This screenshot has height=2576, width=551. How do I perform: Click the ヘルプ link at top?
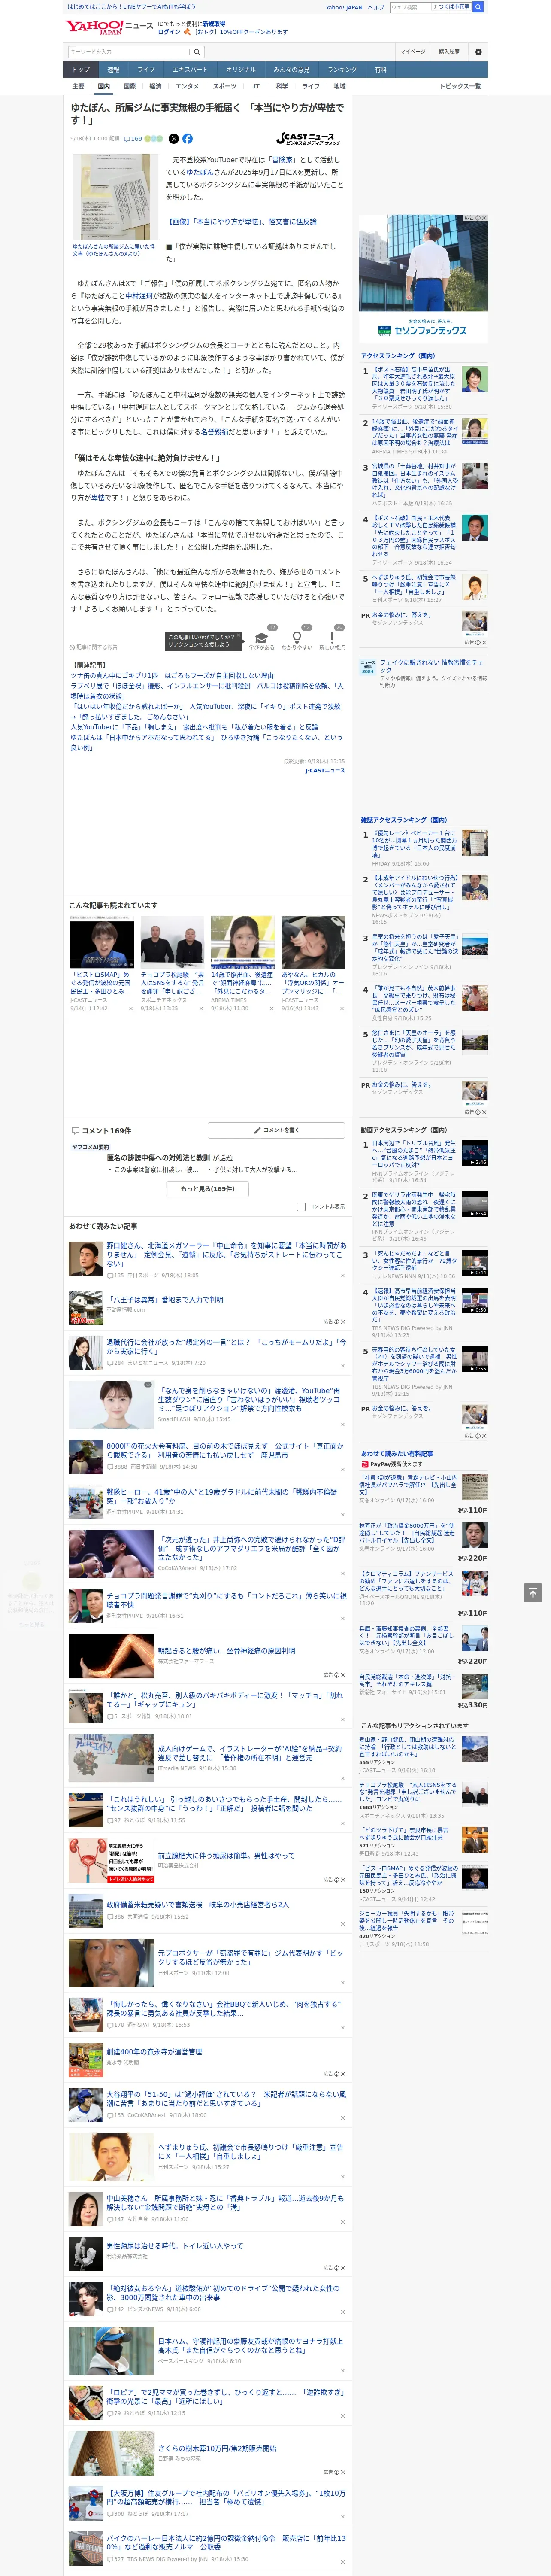click(376, 7)
